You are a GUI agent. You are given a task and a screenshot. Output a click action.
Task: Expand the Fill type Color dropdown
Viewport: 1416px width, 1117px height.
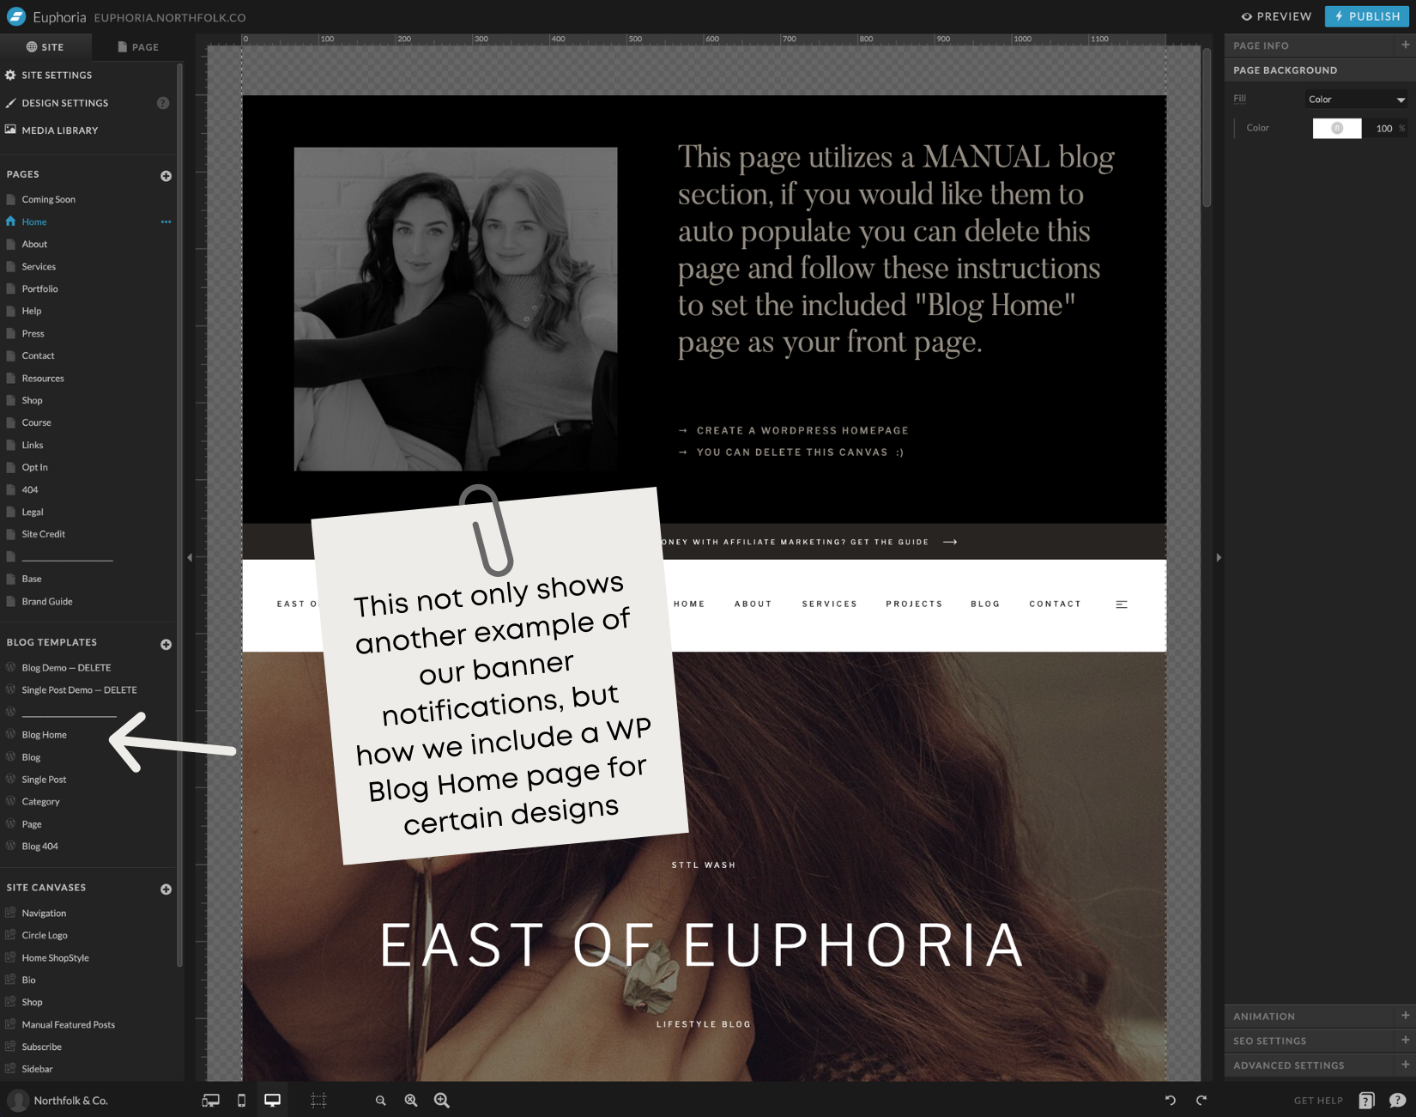(1356, 99)
